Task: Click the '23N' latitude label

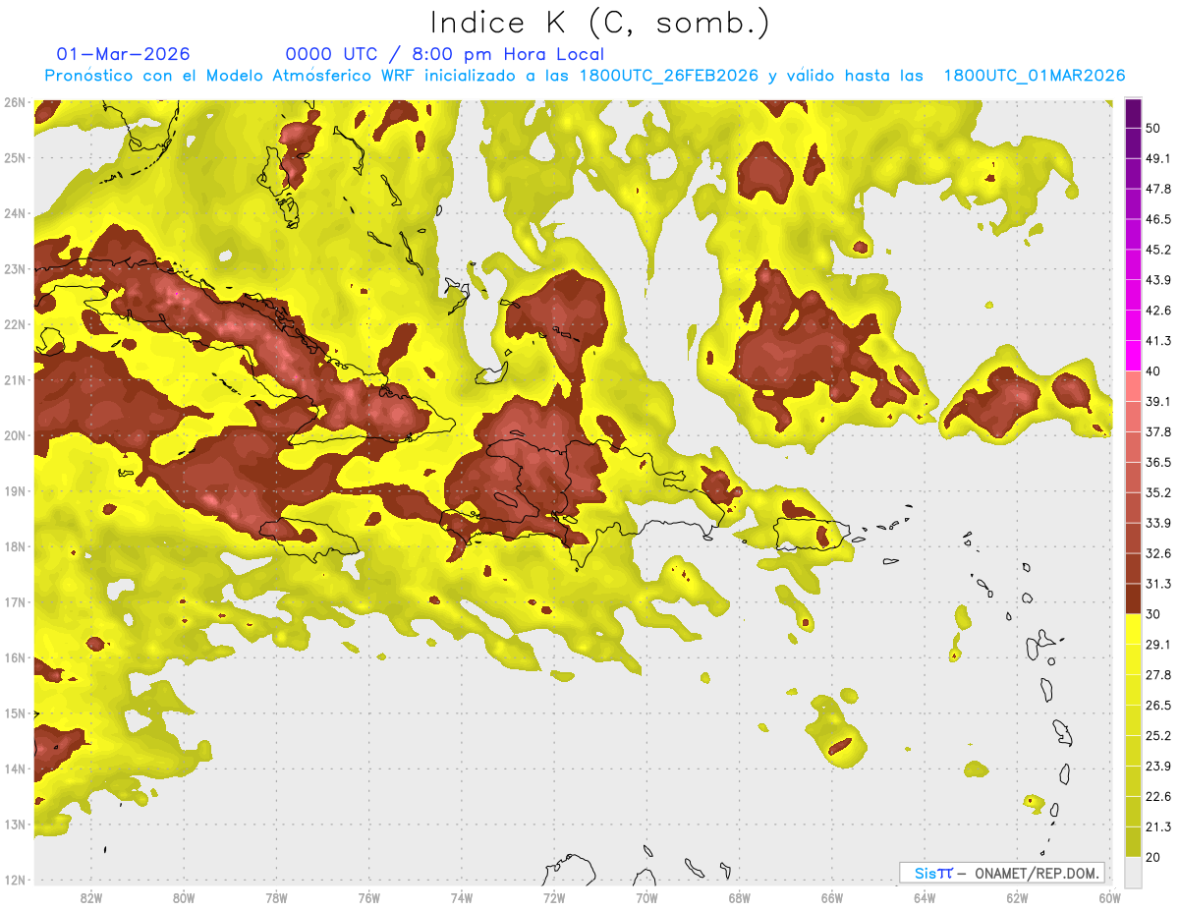Action: (x=15, y=268)
